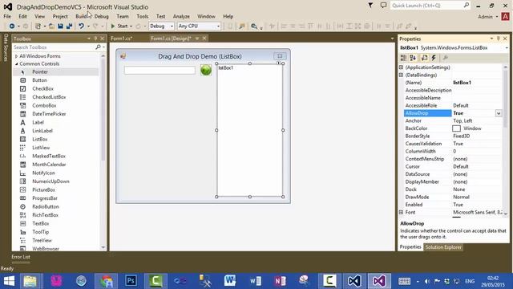Open listBox1 object selector dropdown in Properties

[507, 48]
